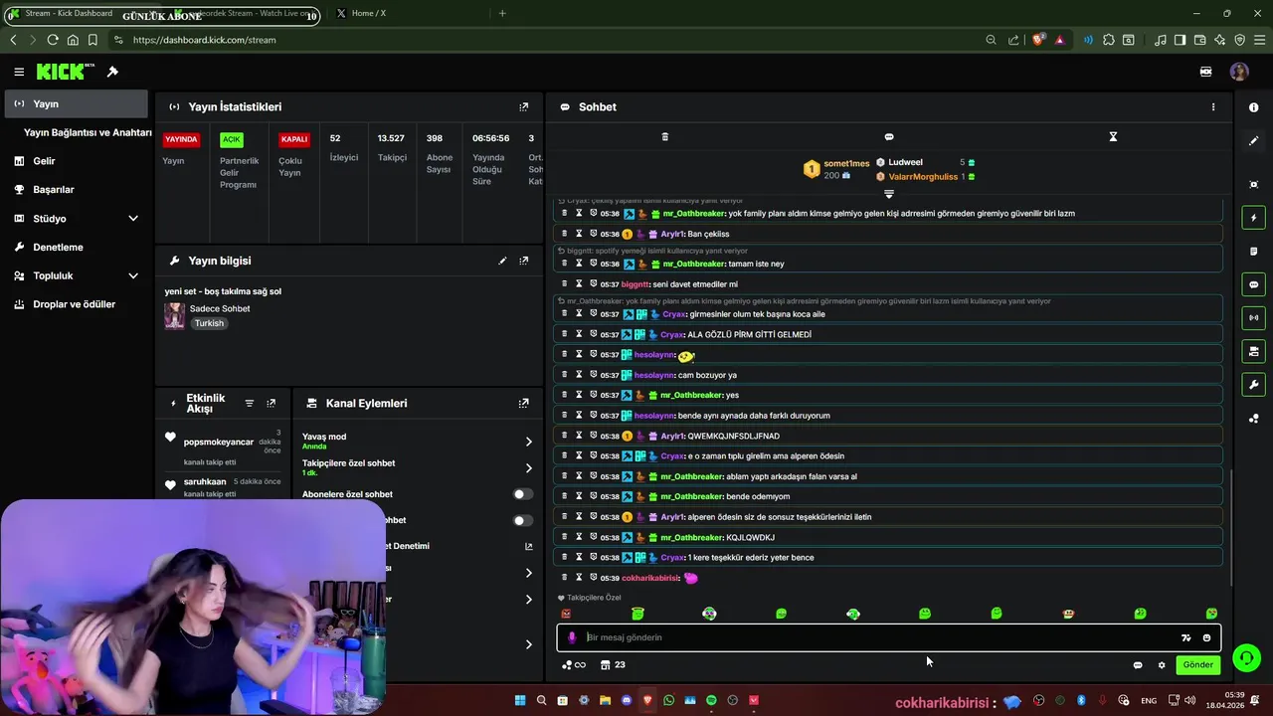
Task: Open Brave Shields icon in address bar
Action: (1038, 40)
